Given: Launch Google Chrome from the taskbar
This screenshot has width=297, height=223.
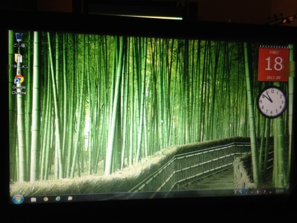Looking at the screenshot, I should click(46, 199).
